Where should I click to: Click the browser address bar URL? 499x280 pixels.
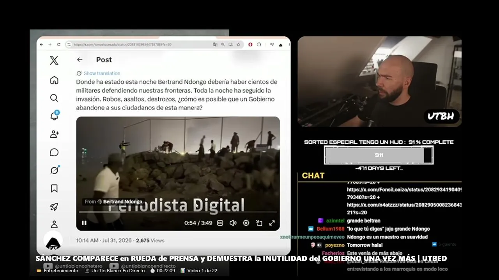122,44
